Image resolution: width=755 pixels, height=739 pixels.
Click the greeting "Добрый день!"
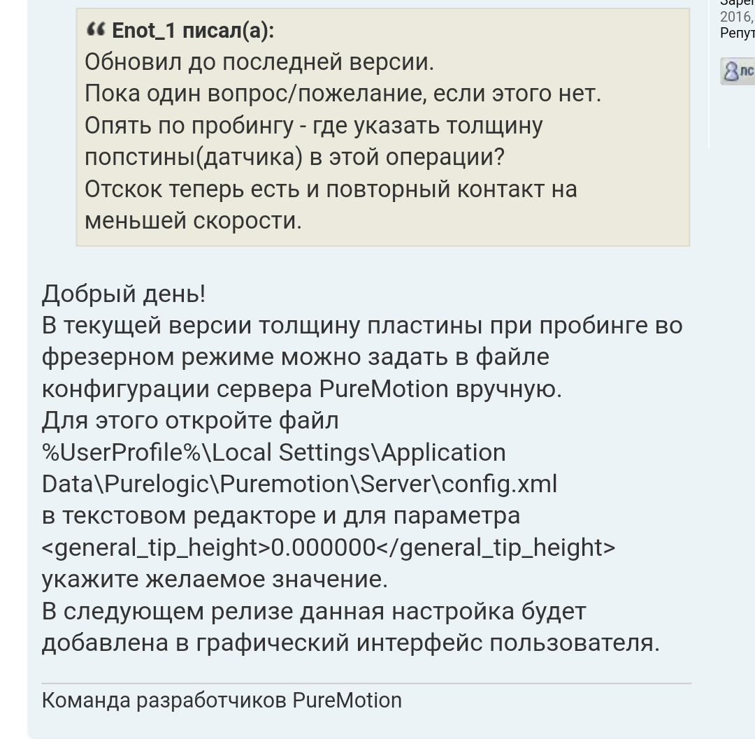(x=124, y=294)
